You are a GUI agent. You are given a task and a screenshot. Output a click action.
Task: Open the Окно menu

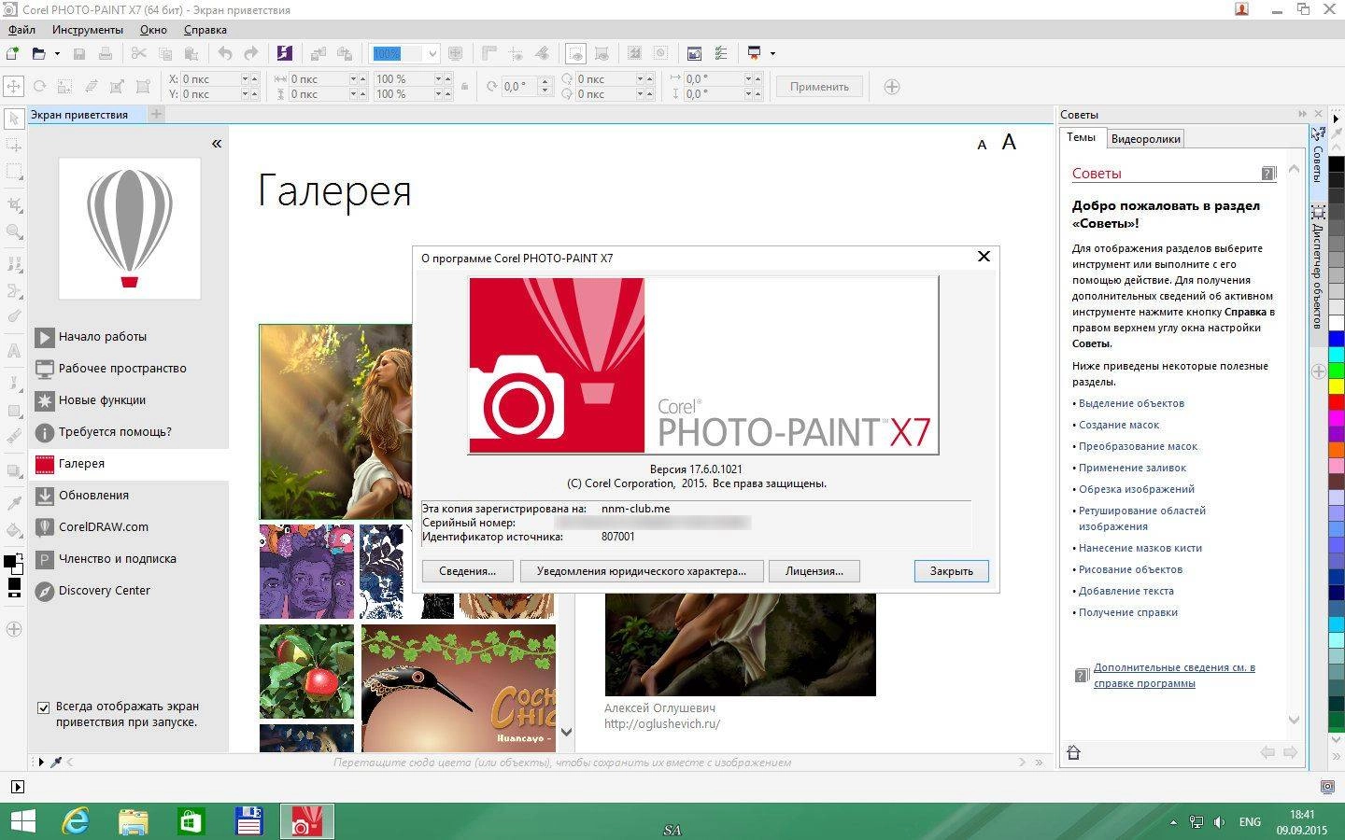pos(153,30)
